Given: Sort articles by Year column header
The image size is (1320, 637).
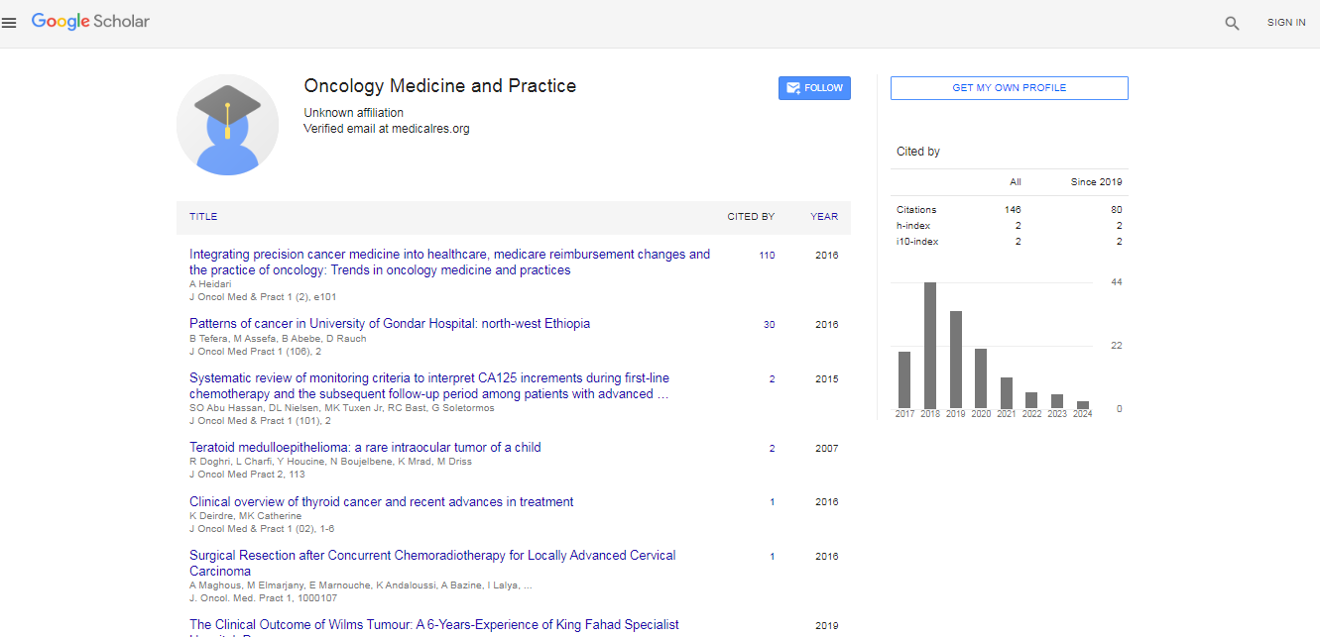Looking at the screenshot, I should click(x=823, y=217).
